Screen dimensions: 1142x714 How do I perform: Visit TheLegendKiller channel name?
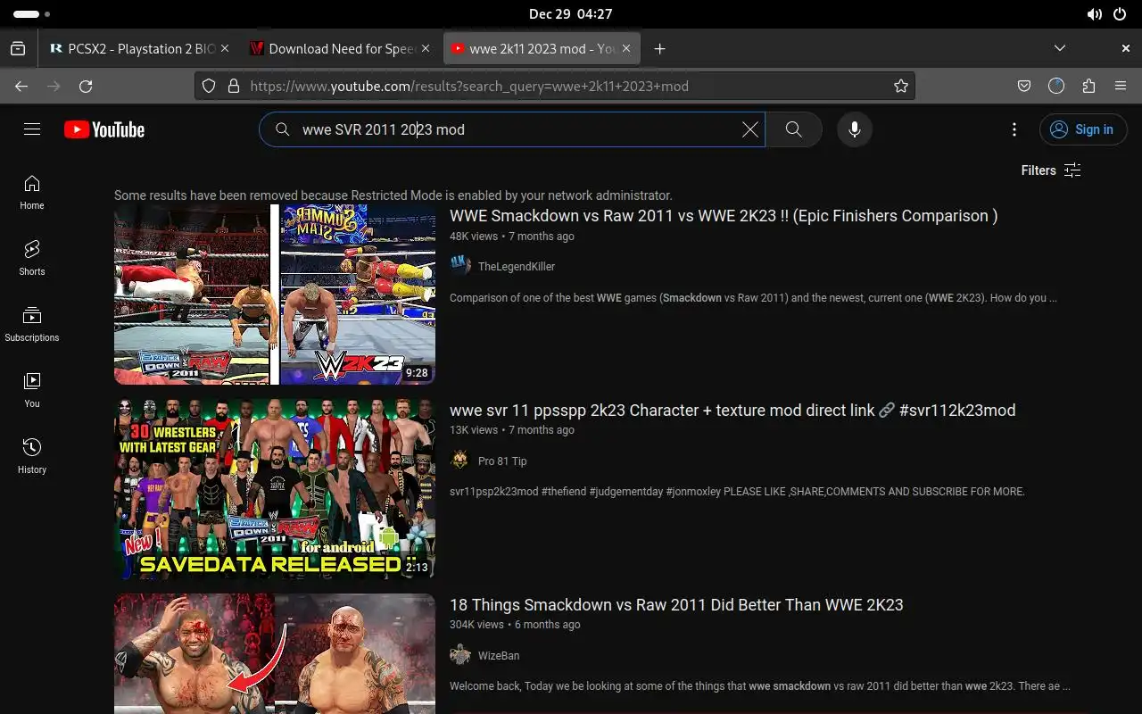[517, 267]
